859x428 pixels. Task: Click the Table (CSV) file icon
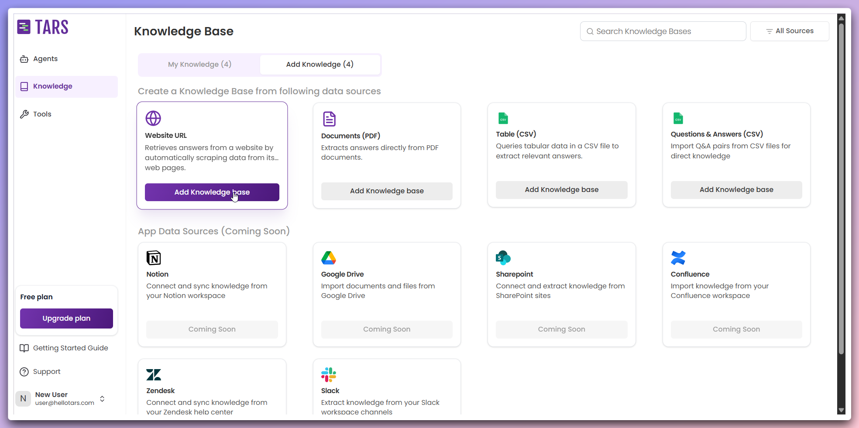point(503,118)
